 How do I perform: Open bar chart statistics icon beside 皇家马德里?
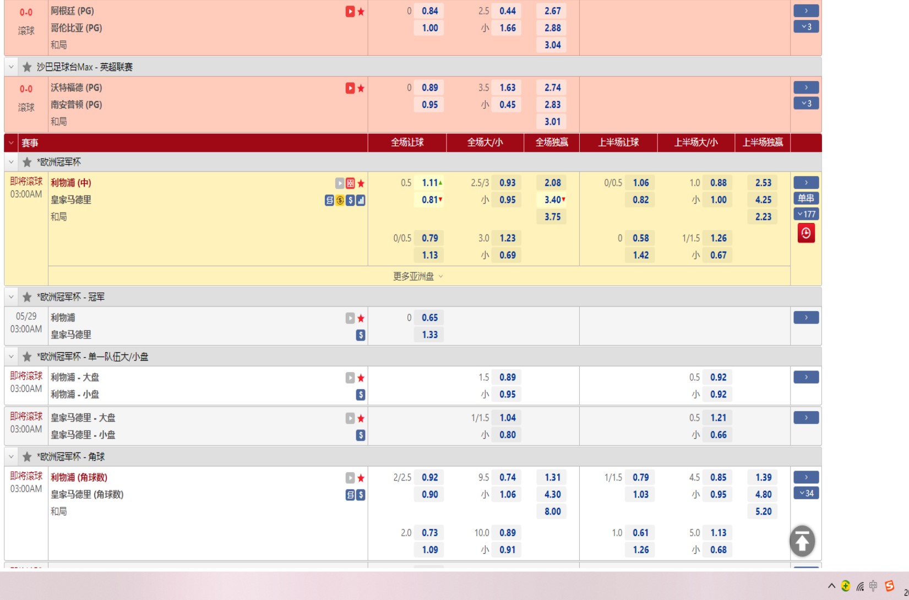[x=361, y=200]
